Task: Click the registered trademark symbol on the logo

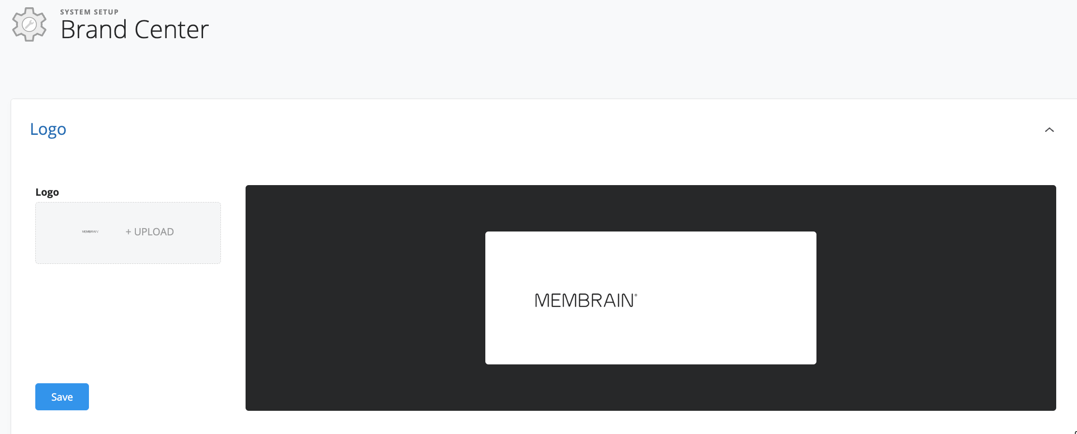Action: point(636,294)
